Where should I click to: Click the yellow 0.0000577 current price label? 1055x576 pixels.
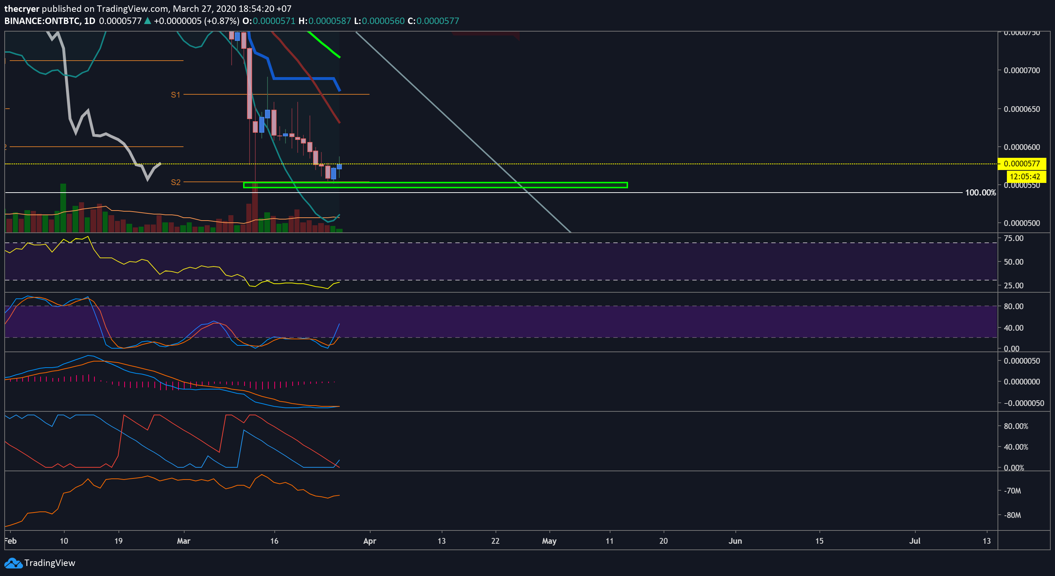(x=1021, y=164)
